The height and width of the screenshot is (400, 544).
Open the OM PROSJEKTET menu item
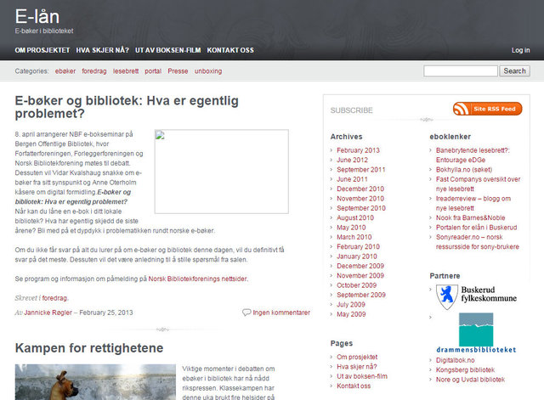click(x=42, y=50)
